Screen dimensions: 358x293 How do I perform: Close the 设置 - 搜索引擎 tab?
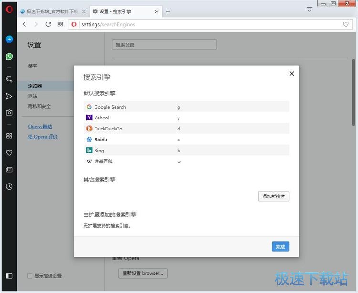[x=157, y=11]
